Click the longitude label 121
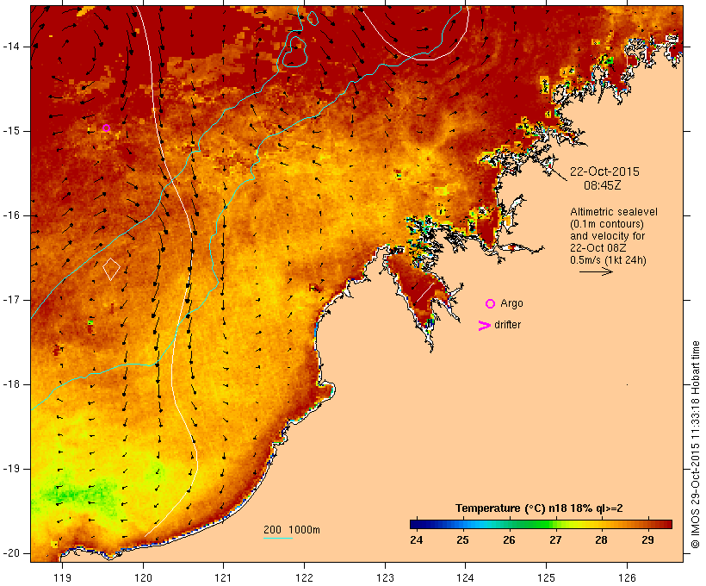This screenshot has width=706, height=586. [x=223, y=577]
